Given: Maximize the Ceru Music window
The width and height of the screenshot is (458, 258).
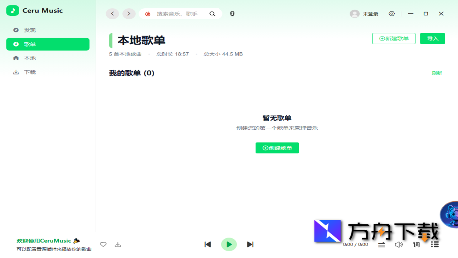Looking at the screenshot, I should [x=426, y=14].
